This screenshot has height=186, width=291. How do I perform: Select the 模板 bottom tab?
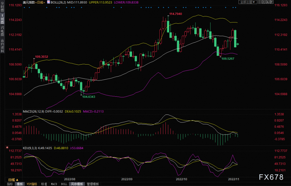coord(20,184)
